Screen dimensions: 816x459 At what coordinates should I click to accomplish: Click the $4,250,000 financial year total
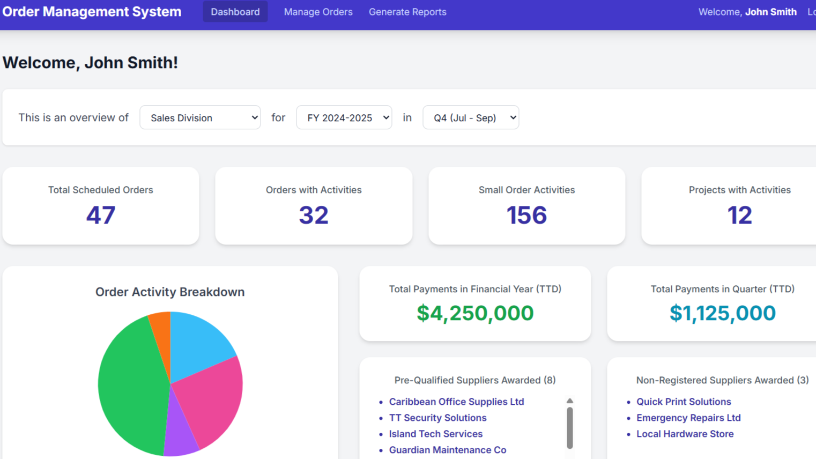pos(476,313)
